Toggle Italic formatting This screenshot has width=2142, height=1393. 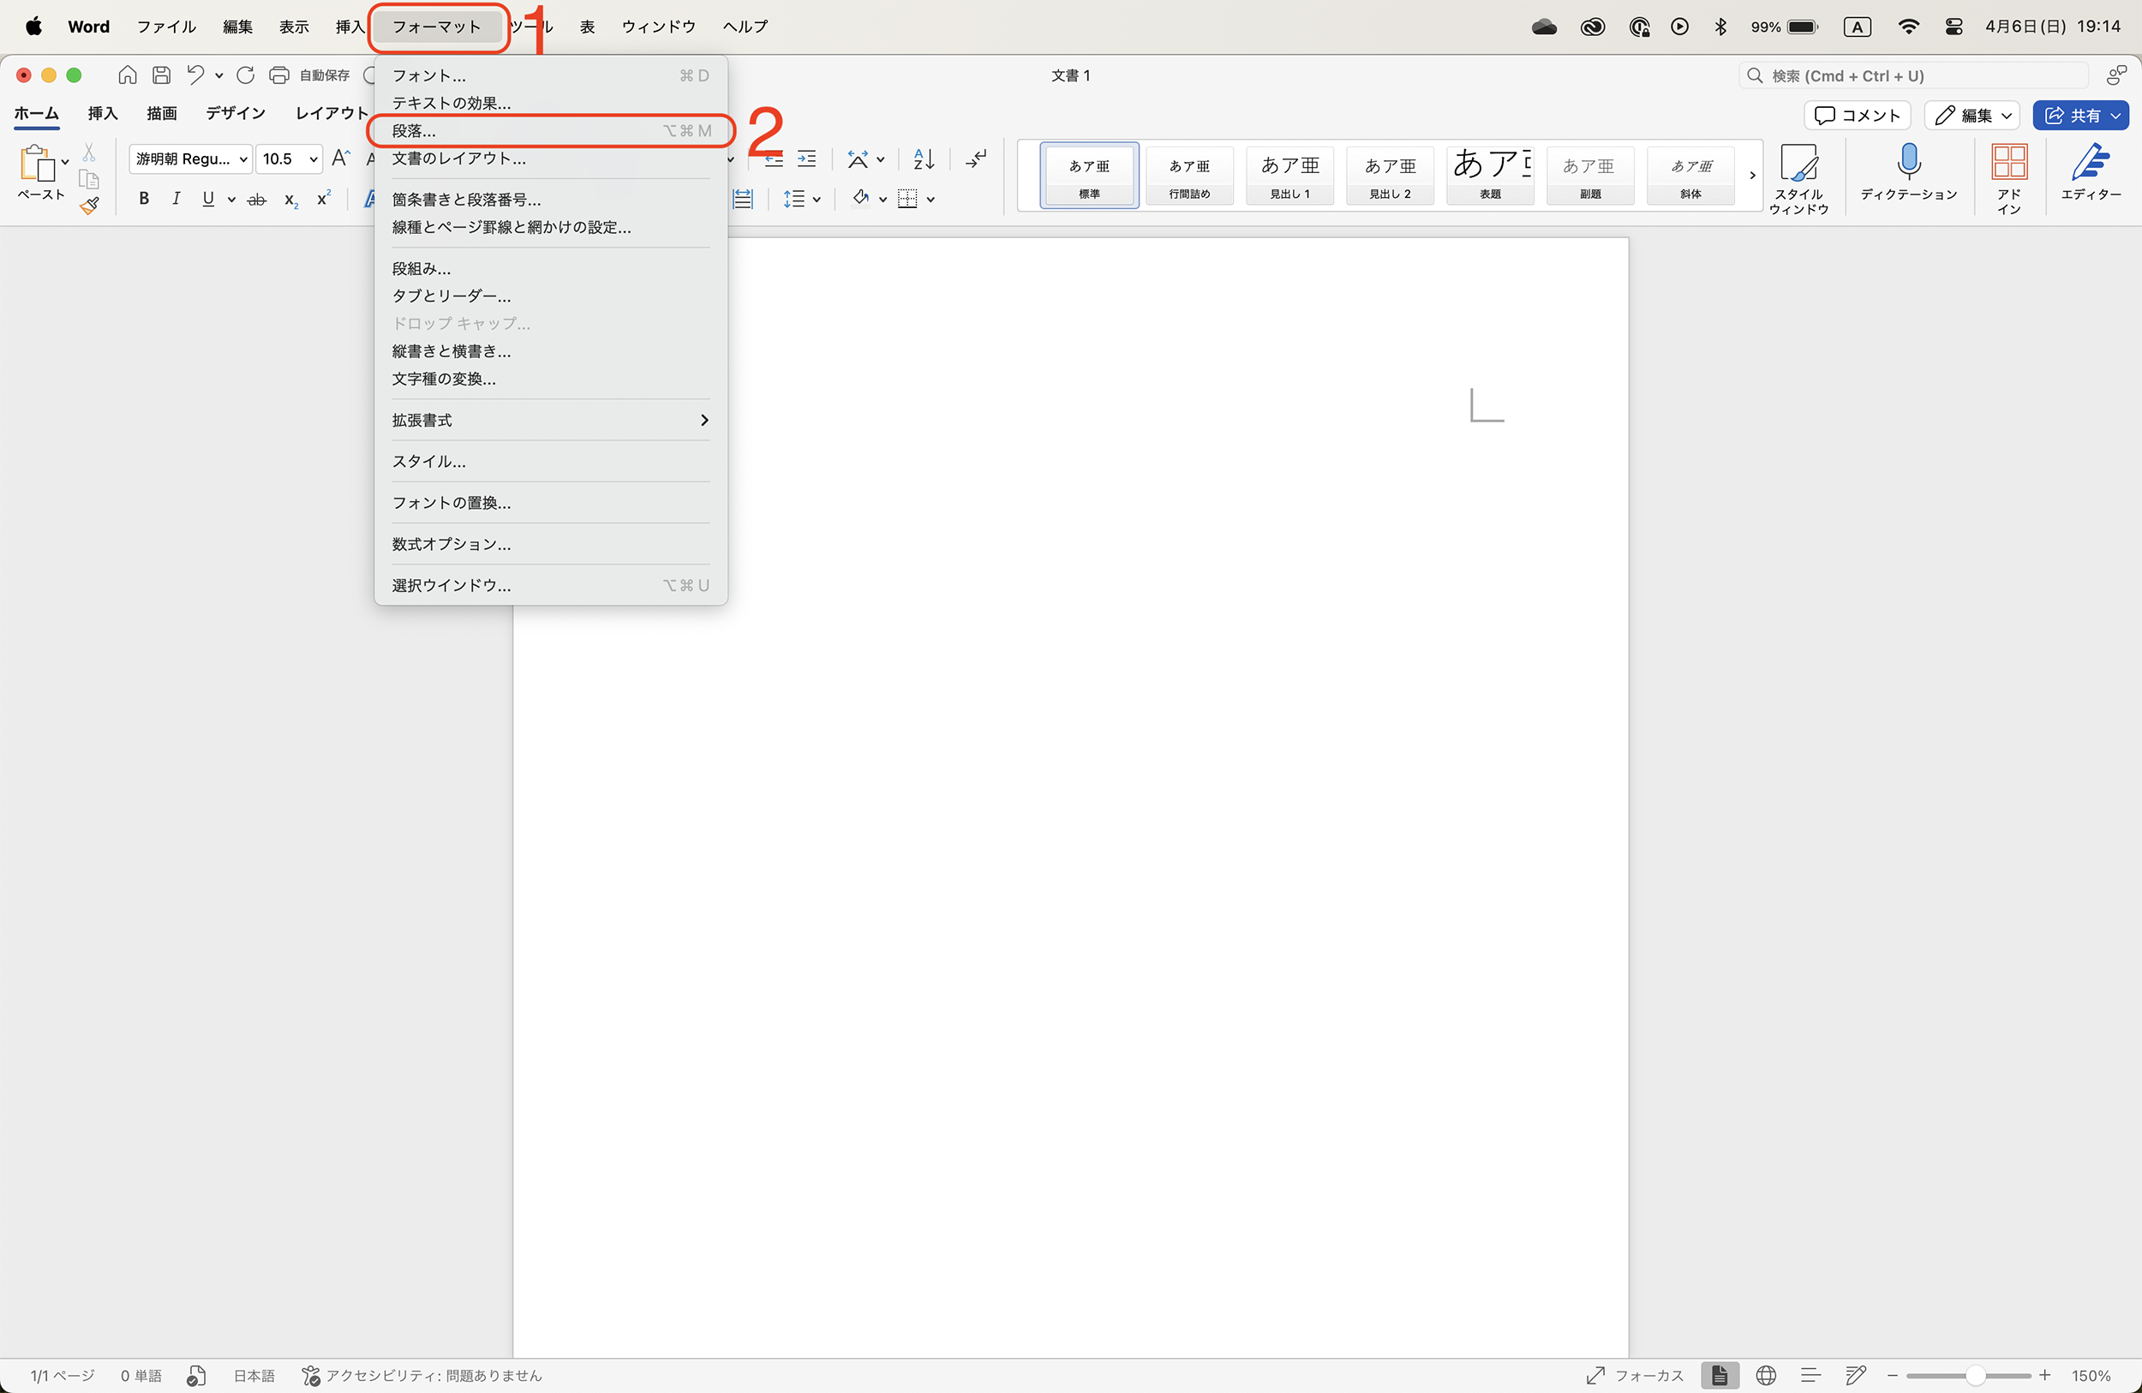pyautogui.click(x=177, y=199)
